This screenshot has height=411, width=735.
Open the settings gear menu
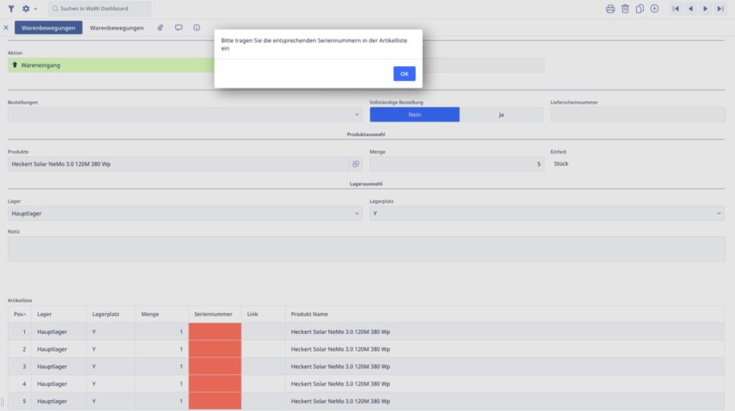click(x=26, y=9)
